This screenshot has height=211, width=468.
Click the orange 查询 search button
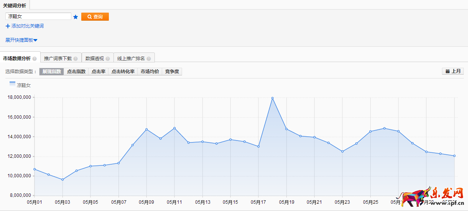[x=95, y=17]
